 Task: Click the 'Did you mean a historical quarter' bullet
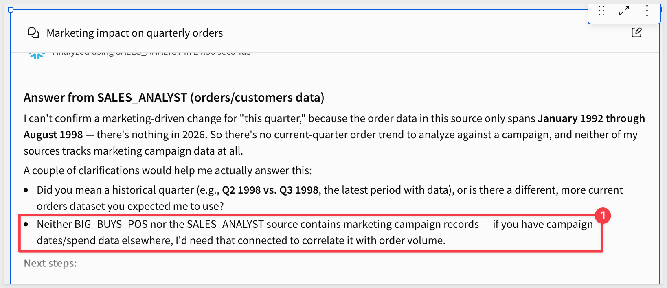click(330, 198)
